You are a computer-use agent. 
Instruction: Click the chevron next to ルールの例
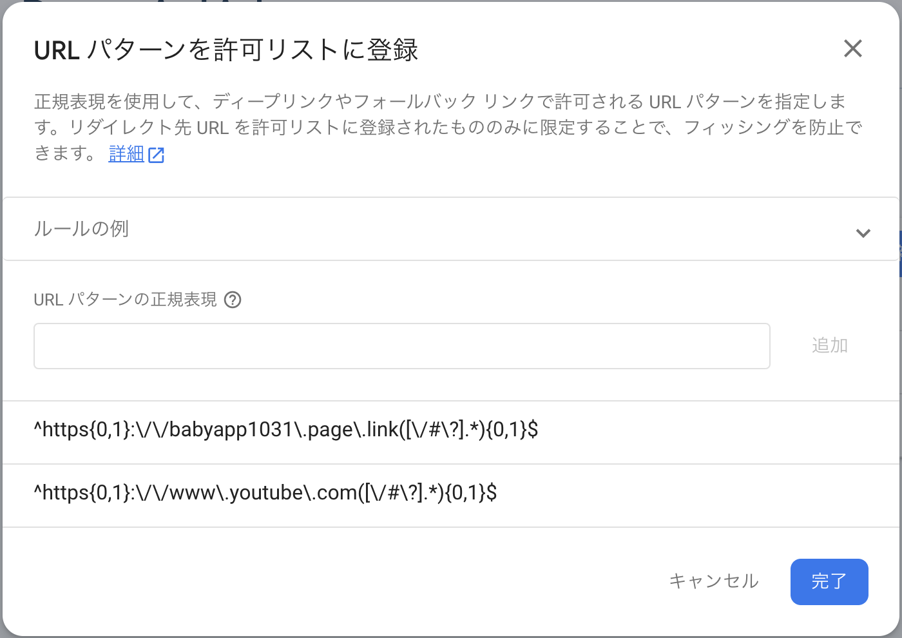863,233
